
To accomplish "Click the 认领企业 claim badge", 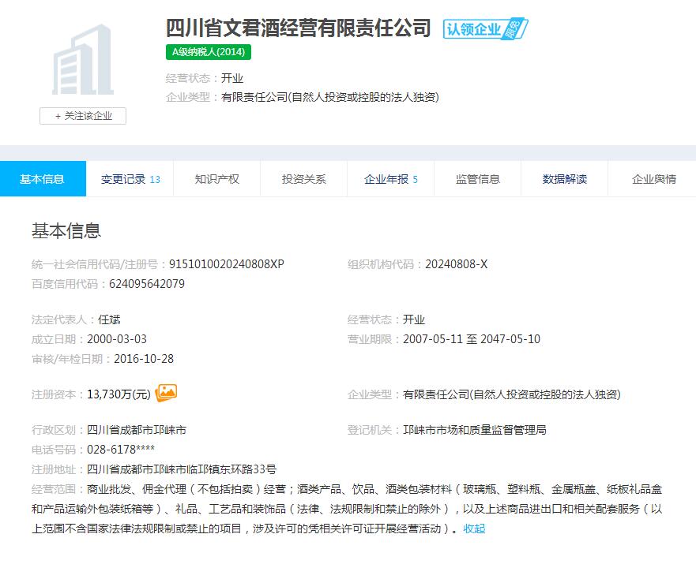I will [485, 29].
